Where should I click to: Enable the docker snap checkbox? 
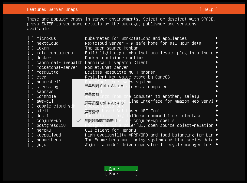click(31, 58)
